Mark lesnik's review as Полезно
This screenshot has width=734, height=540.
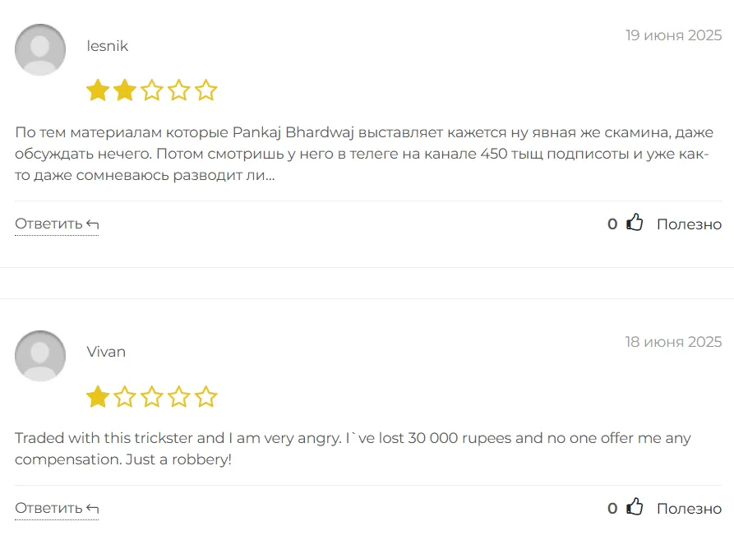[689, 224]
